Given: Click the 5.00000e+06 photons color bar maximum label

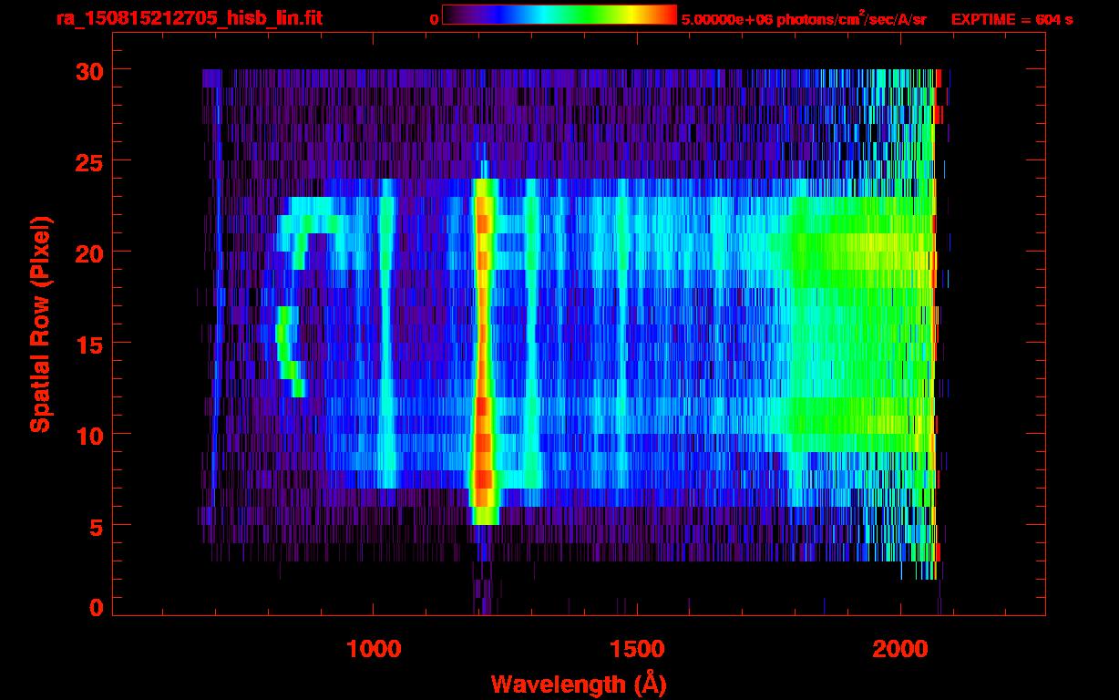Looking at the screenshot, I should pos(804,19).
